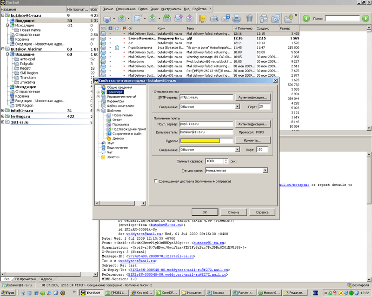
Task: Open the Инструменты menu
Action: coord(171,9)
